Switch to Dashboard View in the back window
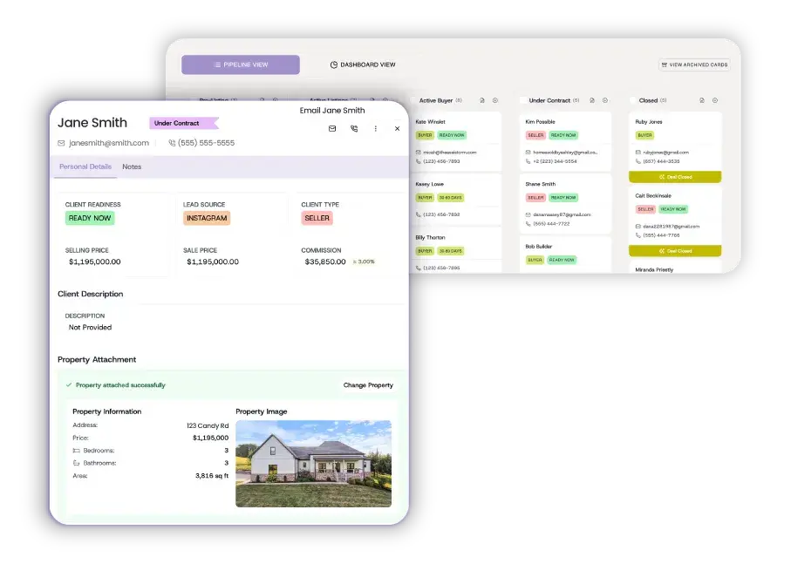The height and width of the screenshot is (564, 791). pos(363,65)
